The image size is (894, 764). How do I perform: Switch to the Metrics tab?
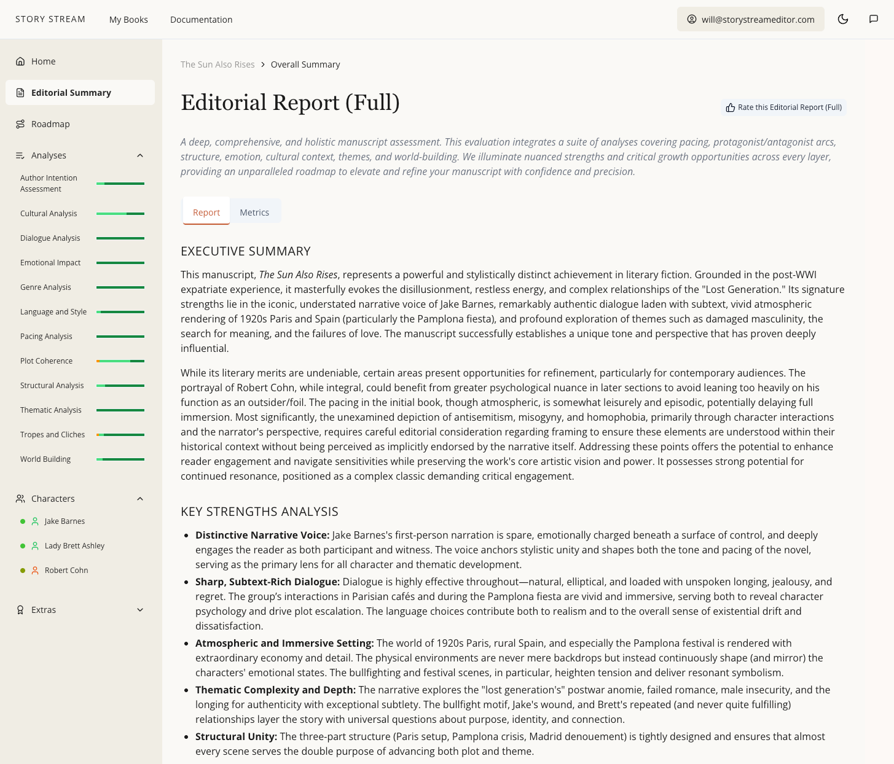tap(254, 212)
